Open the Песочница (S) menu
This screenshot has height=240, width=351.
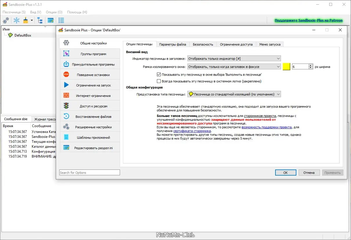pyautogui.click(x=14, y=12)
